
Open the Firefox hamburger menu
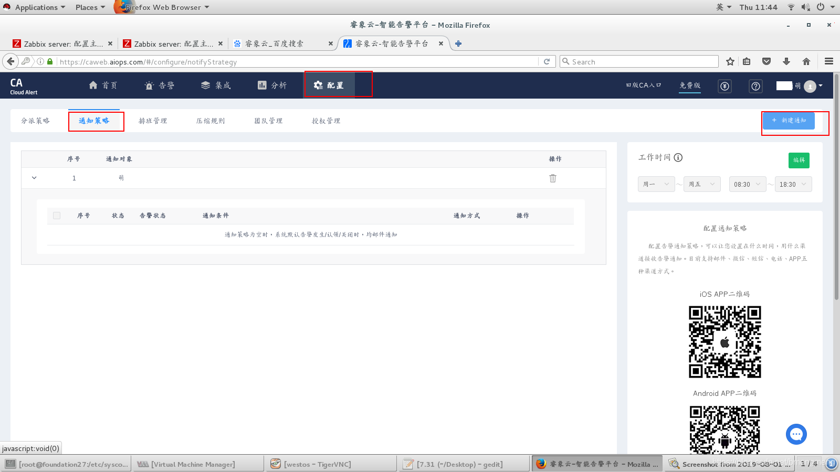[x=829, y=61]
